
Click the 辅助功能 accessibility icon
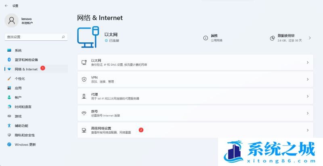[9, 126]
